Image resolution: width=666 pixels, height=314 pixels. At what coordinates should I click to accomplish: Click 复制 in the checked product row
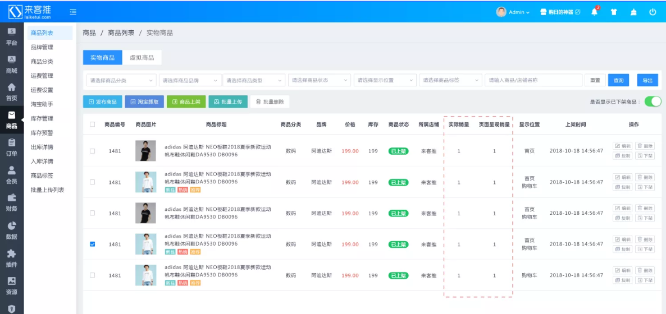click(x=623, y=249)
